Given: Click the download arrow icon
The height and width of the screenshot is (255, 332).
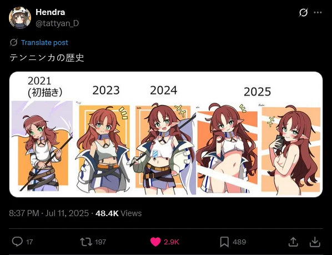Looking at the screenshot, I should pos(315,242).
